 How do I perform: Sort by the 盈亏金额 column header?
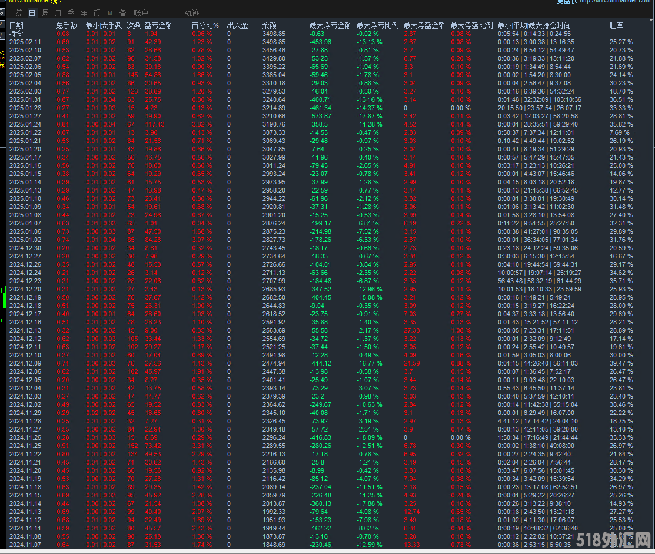(x=158, y=25)
